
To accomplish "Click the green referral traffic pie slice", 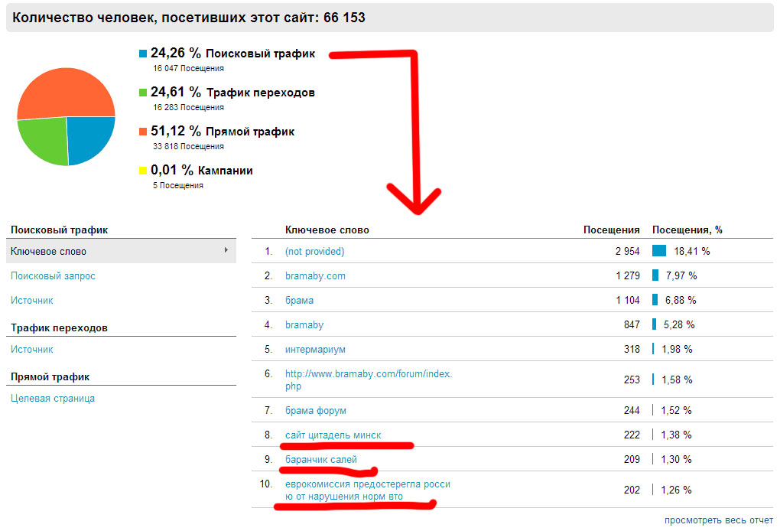I will tap(46, 138).
